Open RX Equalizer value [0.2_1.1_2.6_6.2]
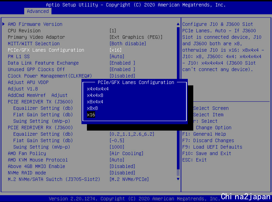 pyautogui.click(x=132, y=134)
